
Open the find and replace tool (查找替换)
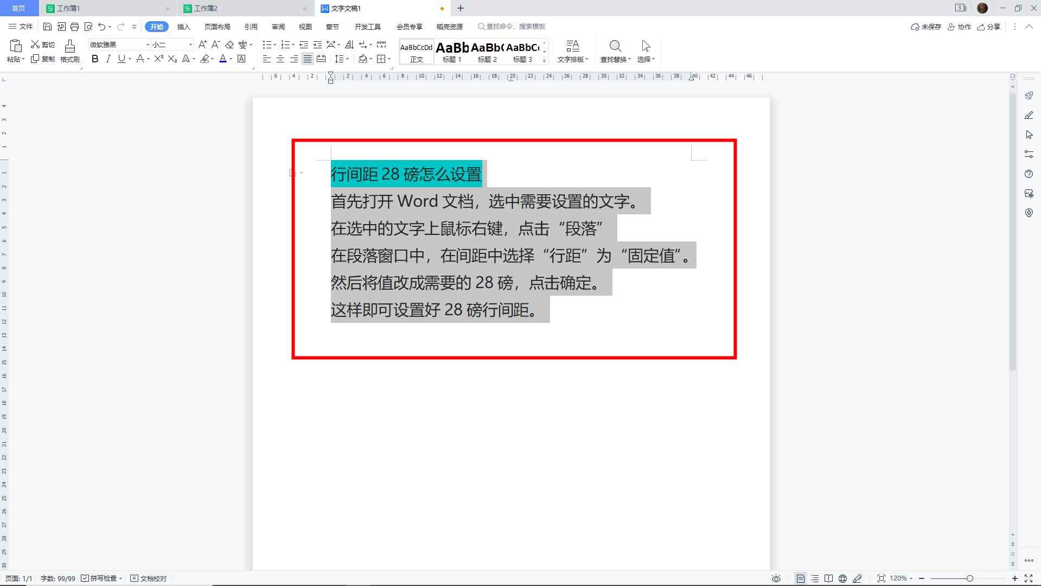coord(616,52)
